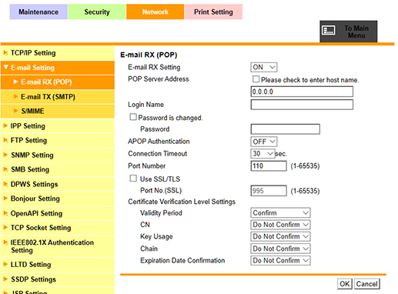Open the Print Setting tab
Image resolution: width=398 pixels, height=294 pixels.
coord(213,12)
